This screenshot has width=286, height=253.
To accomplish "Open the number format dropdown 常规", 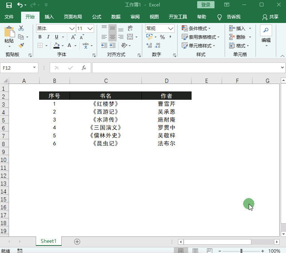I will pyautogui.click(x=170, y=29).
